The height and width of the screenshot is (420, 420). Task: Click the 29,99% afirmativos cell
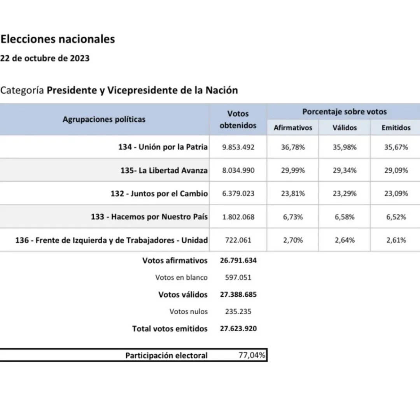(x=293, y=170)
